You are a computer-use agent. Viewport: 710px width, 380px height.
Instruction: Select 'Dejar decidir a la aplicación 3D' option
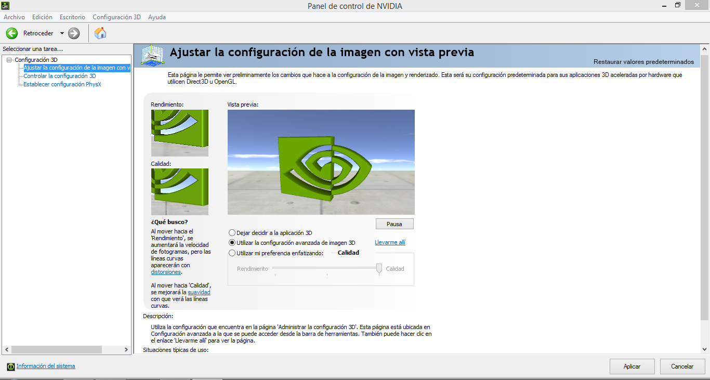(x=232, y=233)
